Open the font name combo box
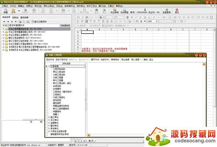 [x=107, y=17]
